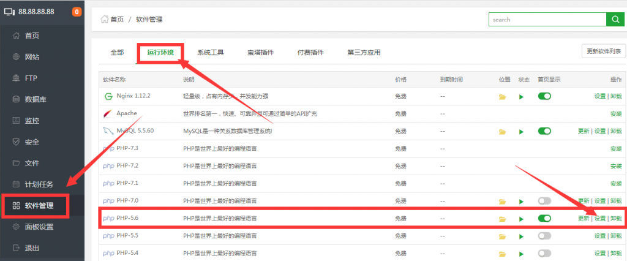
Task: Click 设置 link for PHP-5.6
Action: click(x=600, y=219)
